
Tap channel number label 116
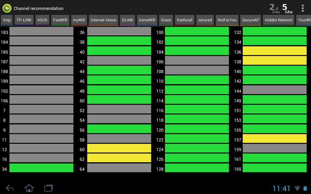pos(160,111)
